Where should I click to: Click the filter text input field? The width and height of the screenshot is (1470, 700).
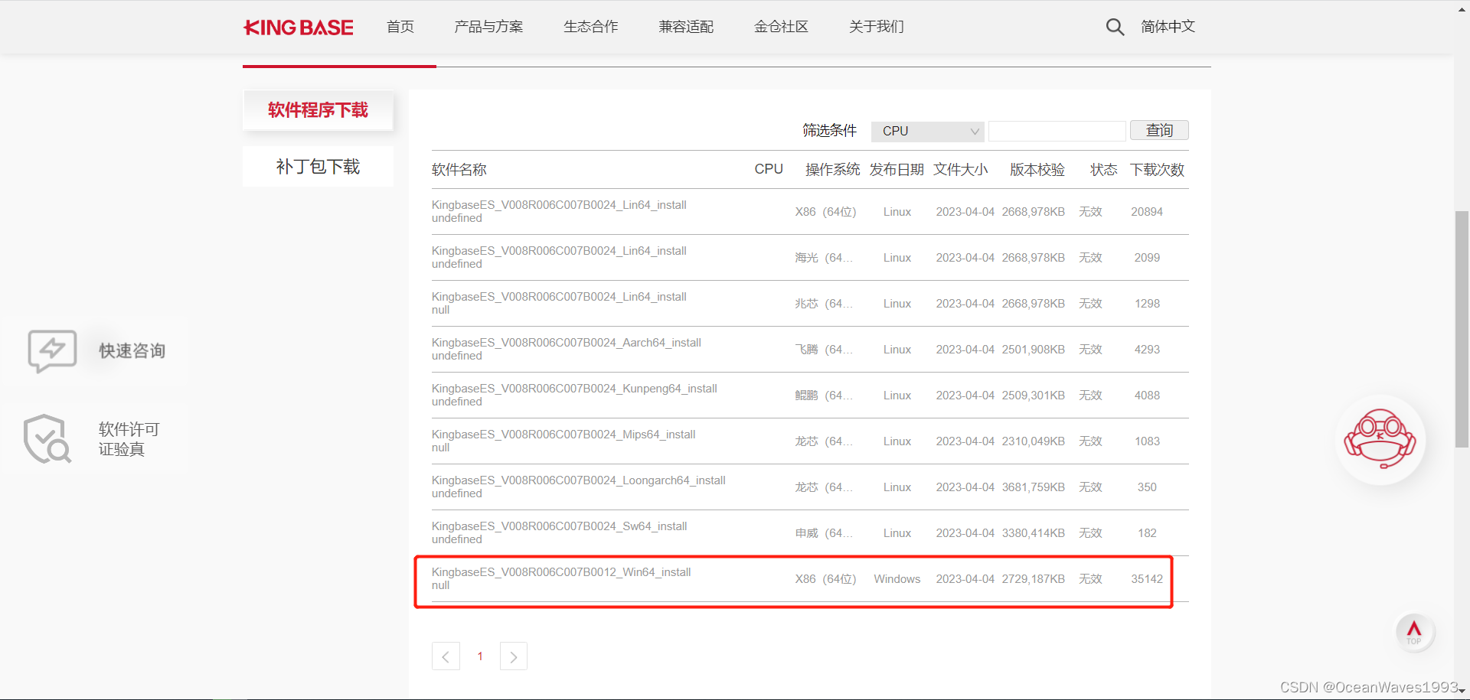click(x=1057, y=132)
